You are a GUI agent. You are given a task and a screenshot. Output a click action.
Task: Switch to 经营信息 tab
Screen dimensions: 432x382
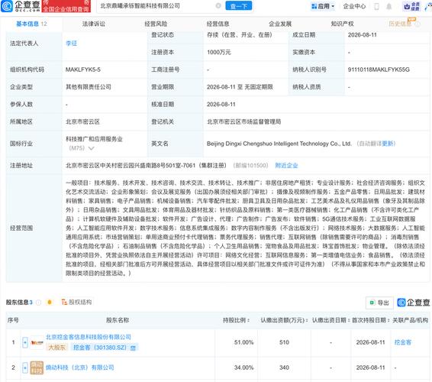218,24
